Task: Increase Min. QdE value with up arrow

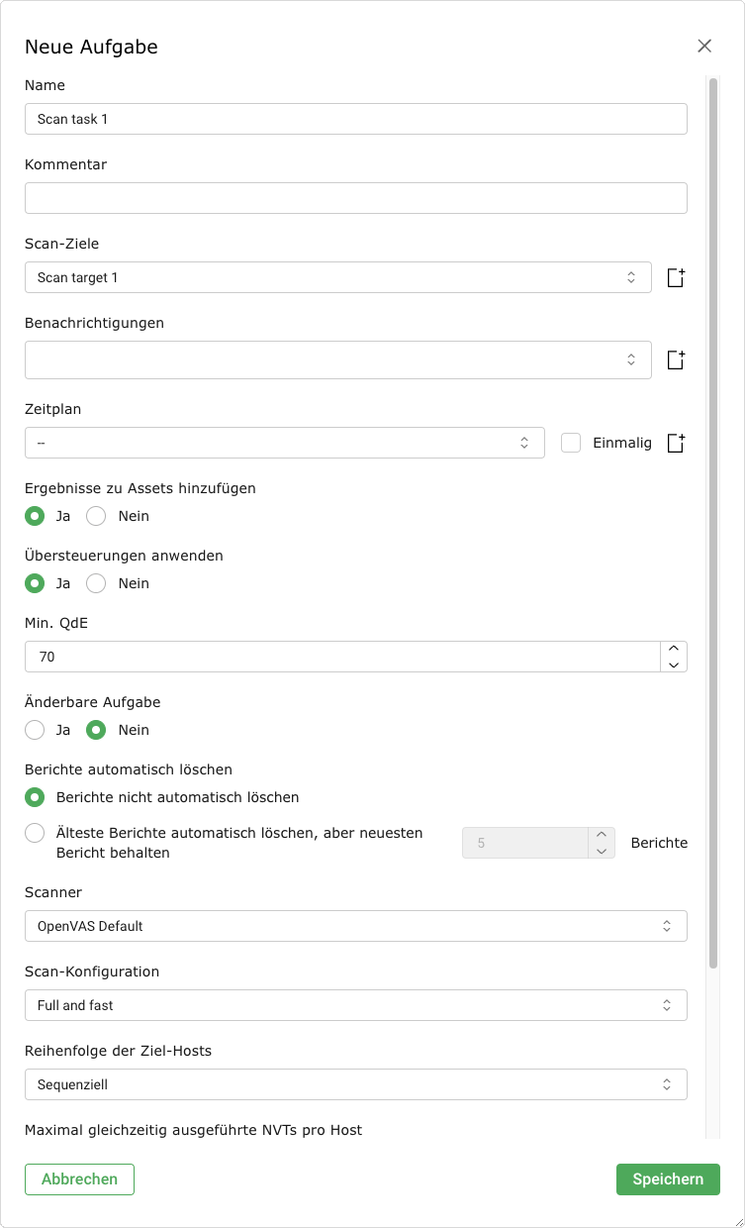Action: pos(674,649)
